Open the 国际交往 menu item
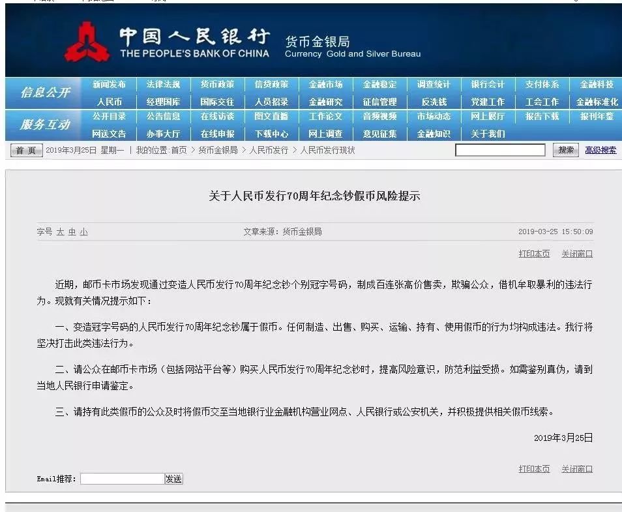The width and height of the screenshot is (622, 512). tap(217, 102)
